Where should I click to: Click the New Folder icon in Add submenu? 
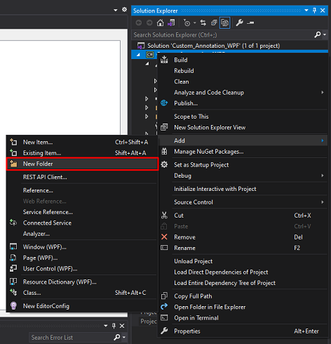[x=13, y=164]
